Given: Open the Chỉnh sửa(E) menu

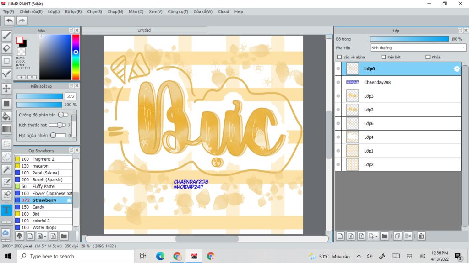Looking at the screenshot, I should [31, 11].
